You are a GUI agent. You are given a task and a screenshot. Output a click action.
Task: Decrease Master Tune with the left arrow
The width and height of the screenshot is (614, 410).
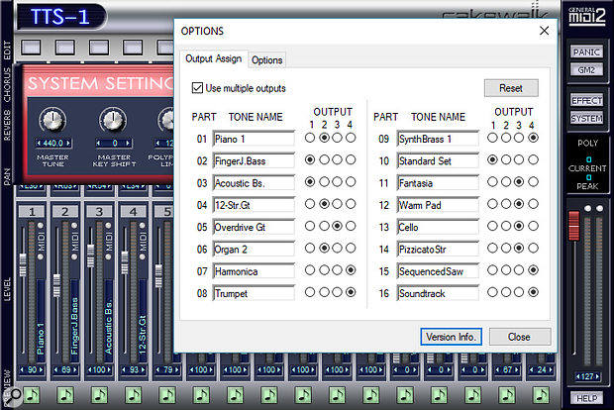(x=39, y=144)
